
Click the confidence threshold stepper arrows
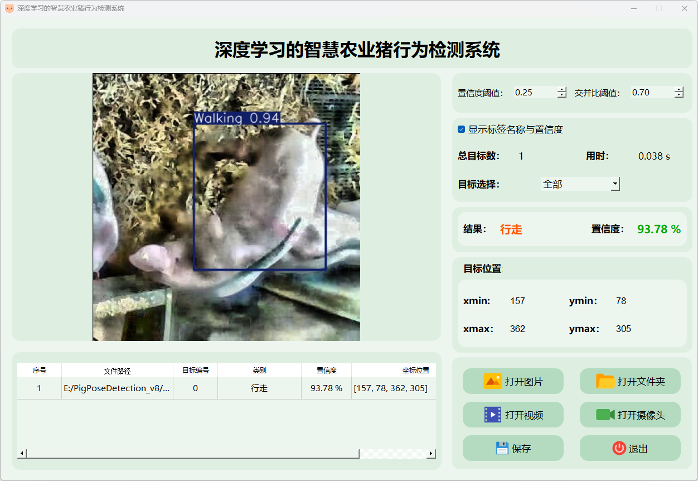(562, 93)
